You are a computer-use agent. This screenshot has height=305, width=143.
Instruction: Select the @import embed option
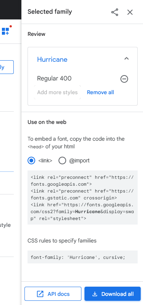click(x=62, y=161)
